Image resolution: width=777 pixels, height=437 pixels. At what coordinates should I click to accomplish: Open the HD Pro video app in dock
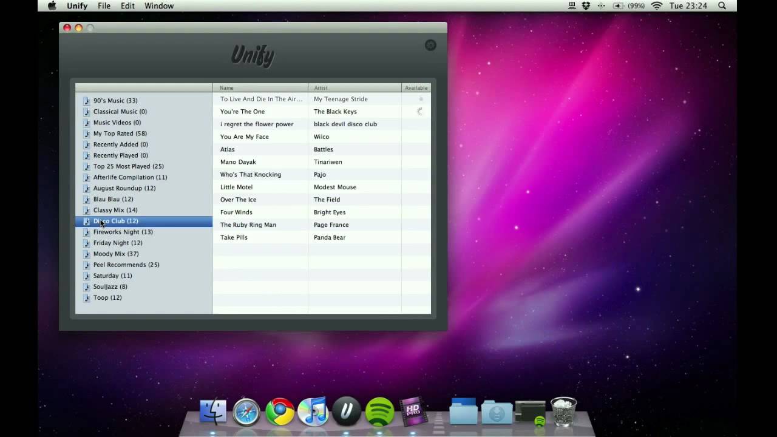(x=413, y=412)
